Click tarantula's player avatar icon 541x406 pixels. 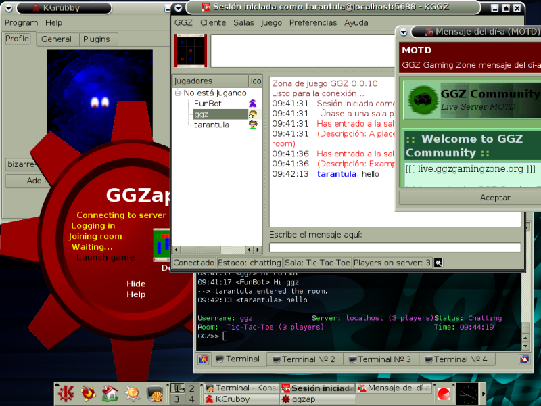253,125
